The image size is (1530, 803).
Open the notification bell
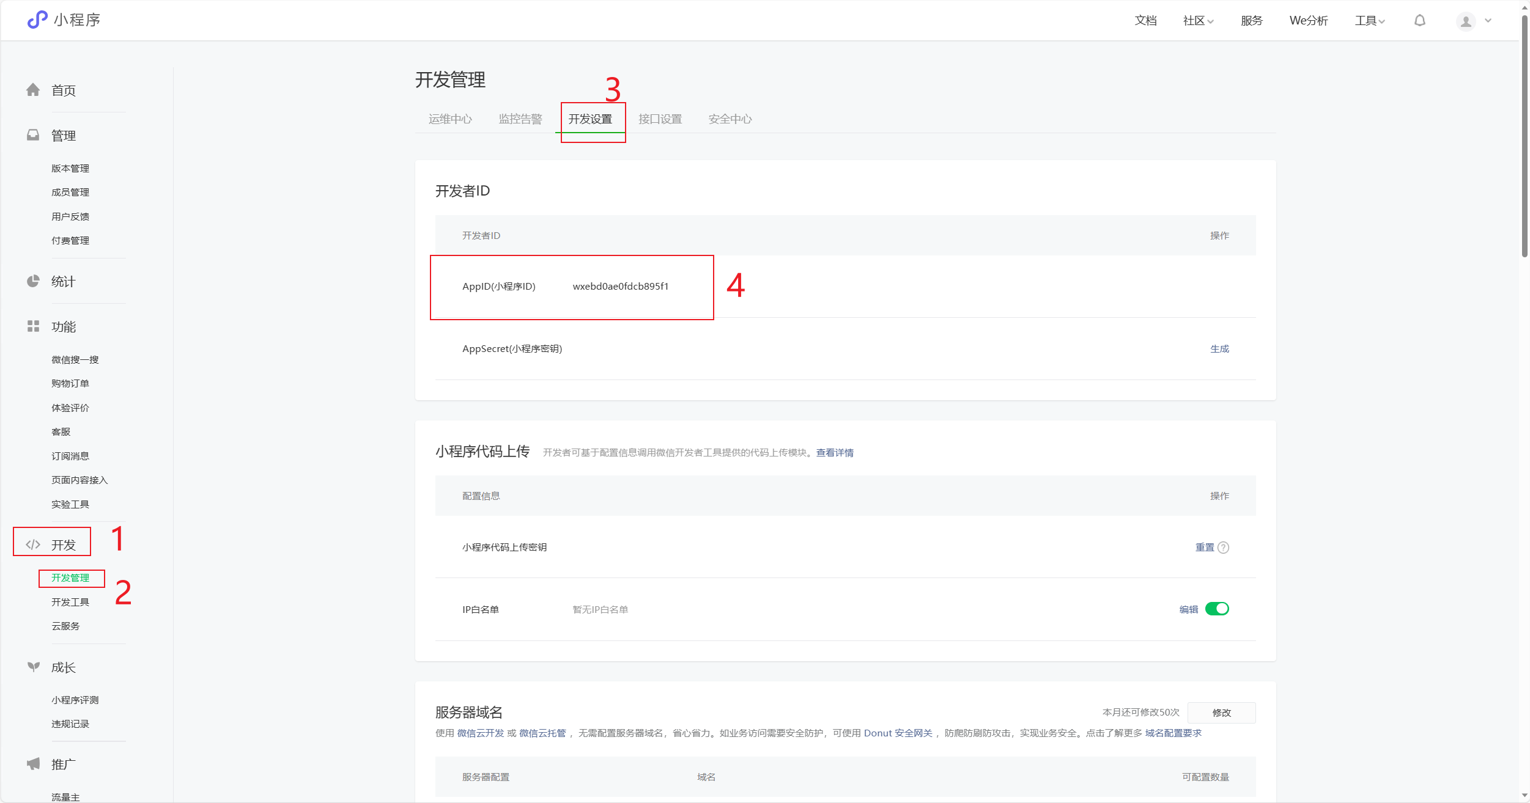[x=1420, y=20]
